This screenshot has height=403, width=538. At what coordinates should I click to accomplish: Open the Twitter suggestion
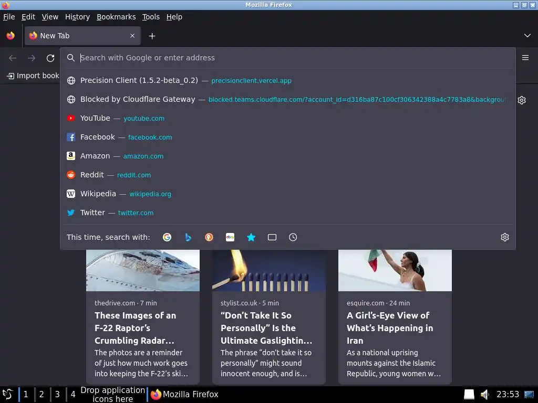point(287,213)
